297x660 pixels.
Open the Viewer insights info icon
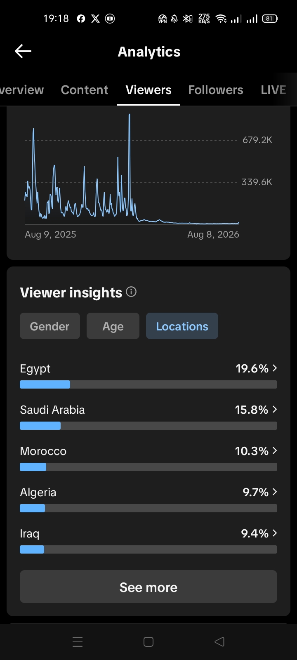click(131, 292)
